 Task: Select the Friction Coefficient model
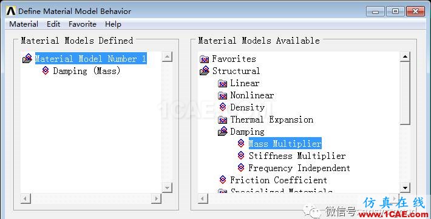[x=279, y=180]
